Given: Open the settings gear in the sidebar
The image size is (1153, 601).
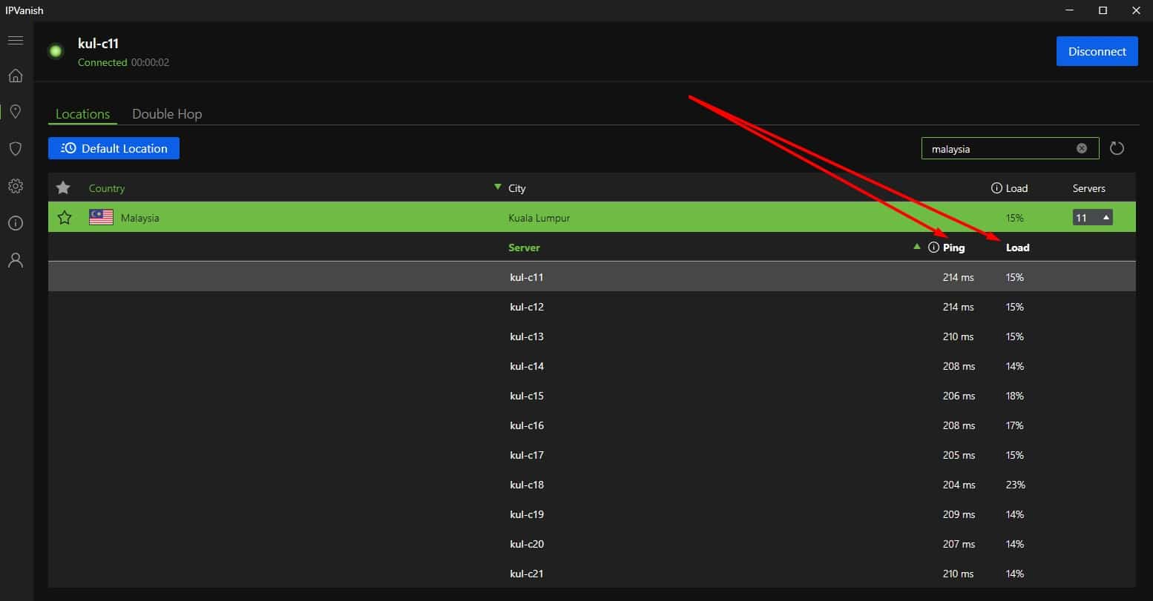Looking at the screenshot, I should [x=16, y=186].
